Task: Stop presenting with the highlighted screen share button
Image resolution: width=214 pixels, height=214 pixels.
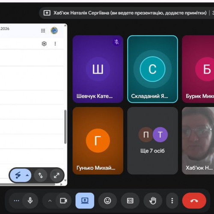Action: [85, 201]
